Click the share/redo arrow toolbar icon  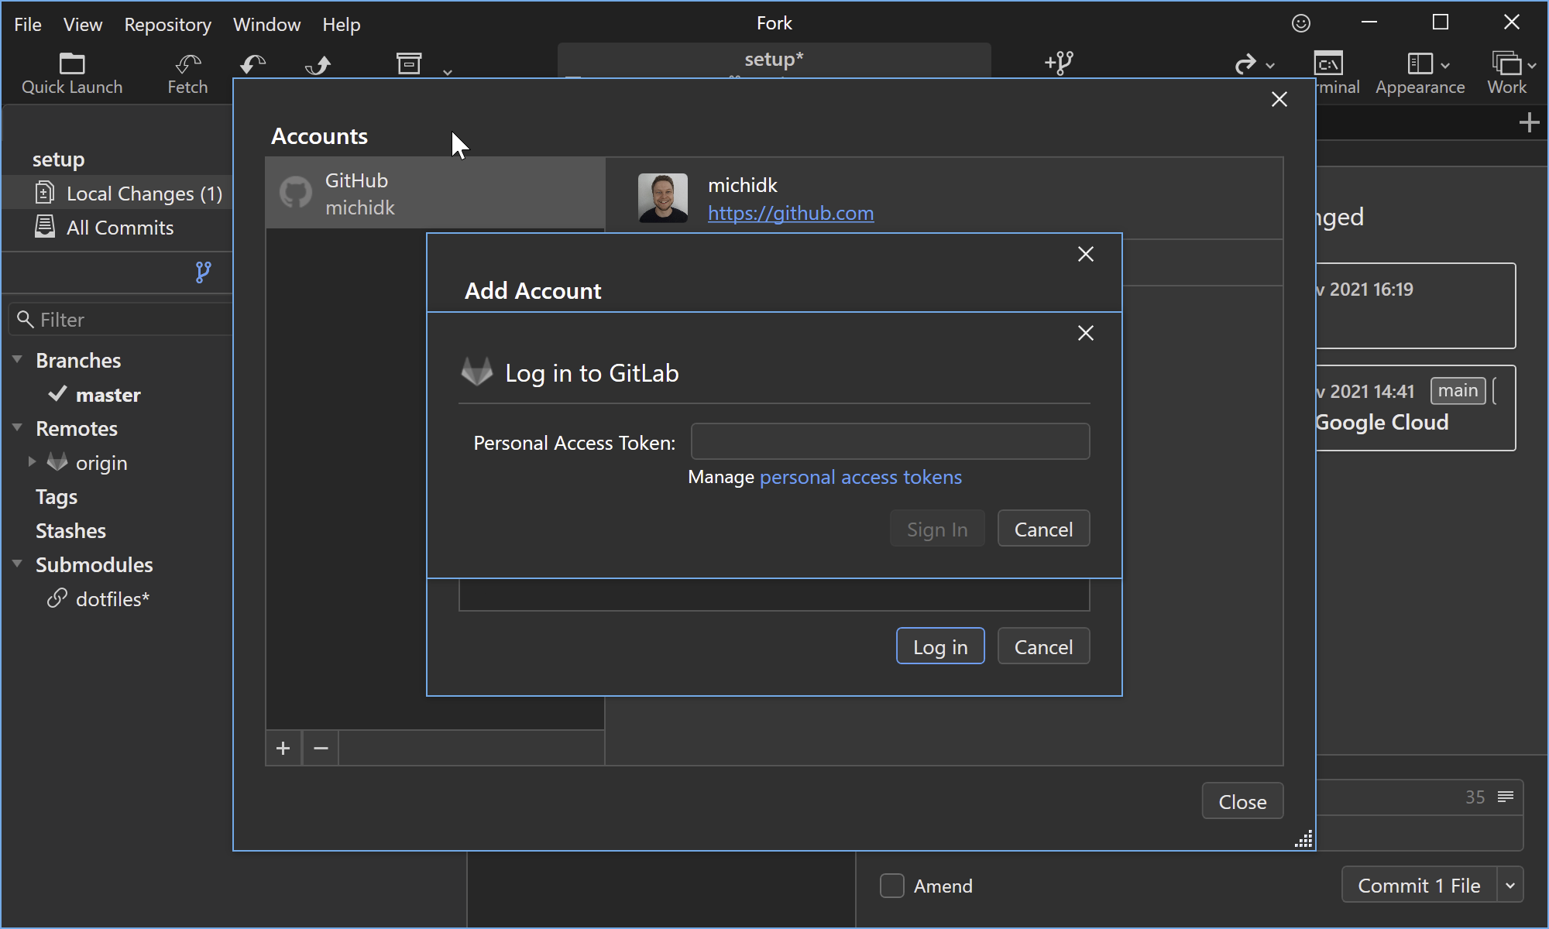1245,63
